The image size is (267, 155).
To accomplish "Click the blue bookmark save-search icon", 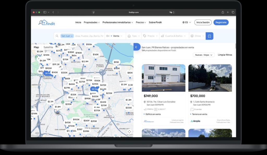I will click(x=210, y=36).
